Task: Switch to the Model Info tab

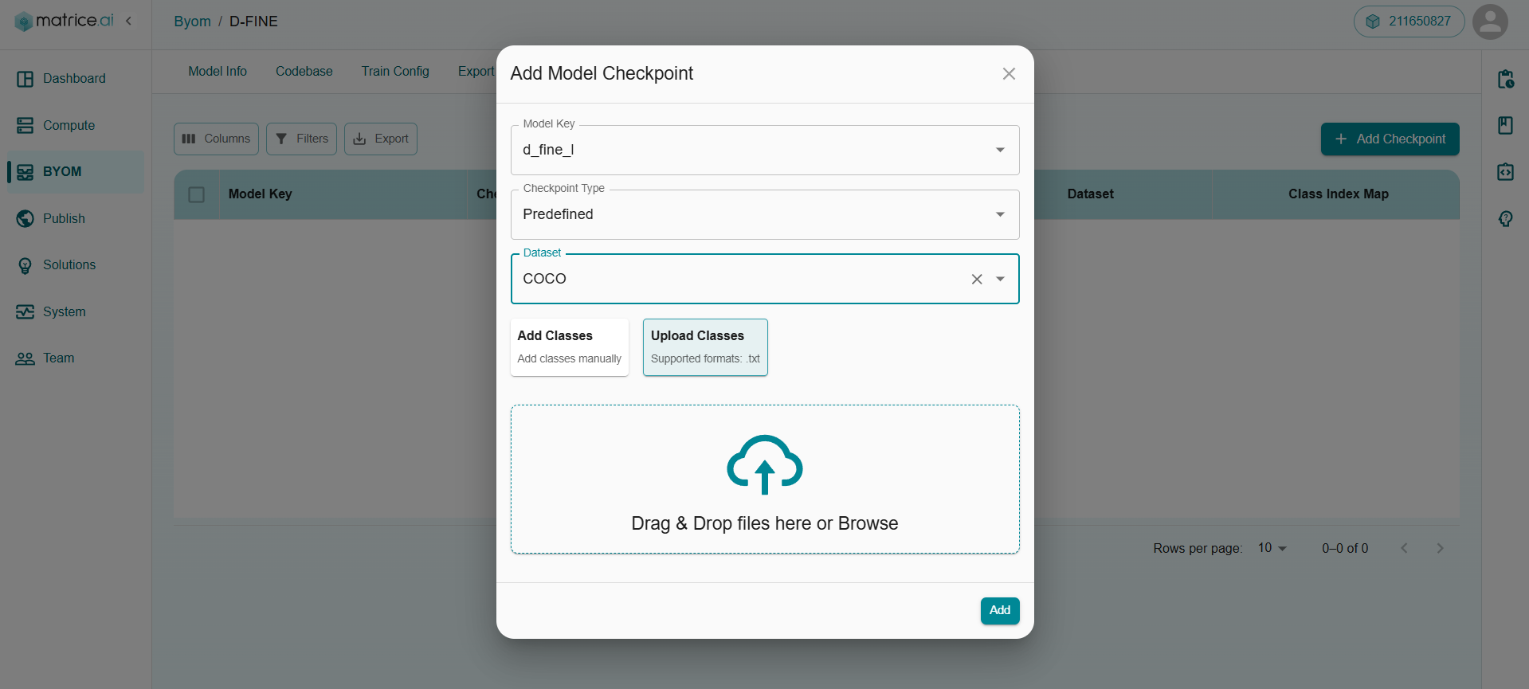Action: point(218,72)
